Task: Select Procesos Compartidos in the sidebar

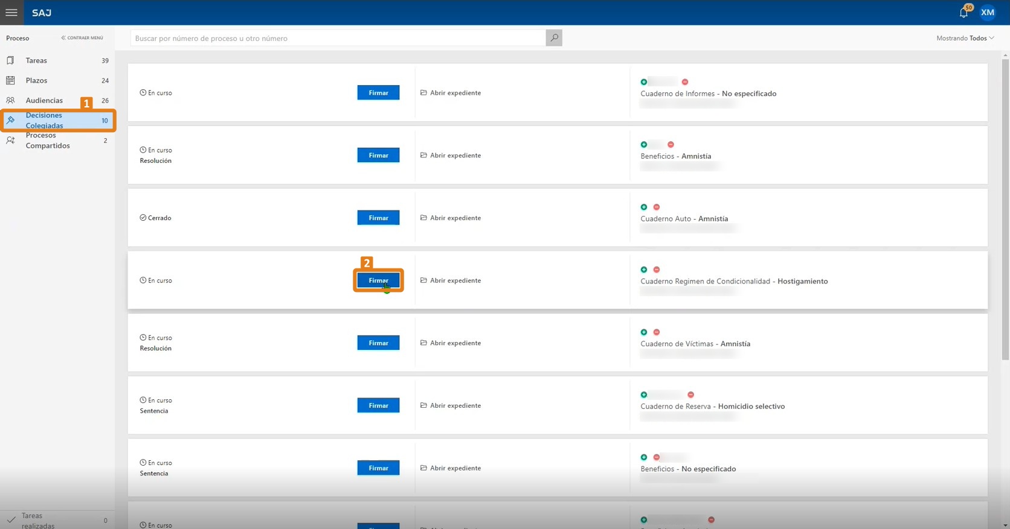Action: click(x=57, y=140)
